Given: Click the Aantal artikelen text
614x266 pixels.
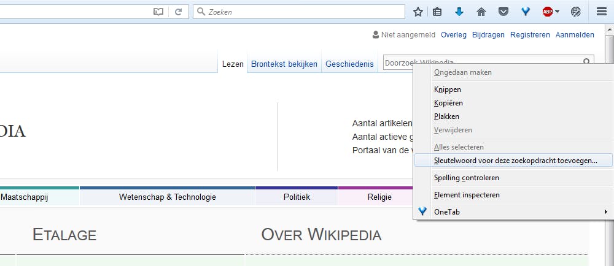Looking at the screenshot, I should coord(382,124).
